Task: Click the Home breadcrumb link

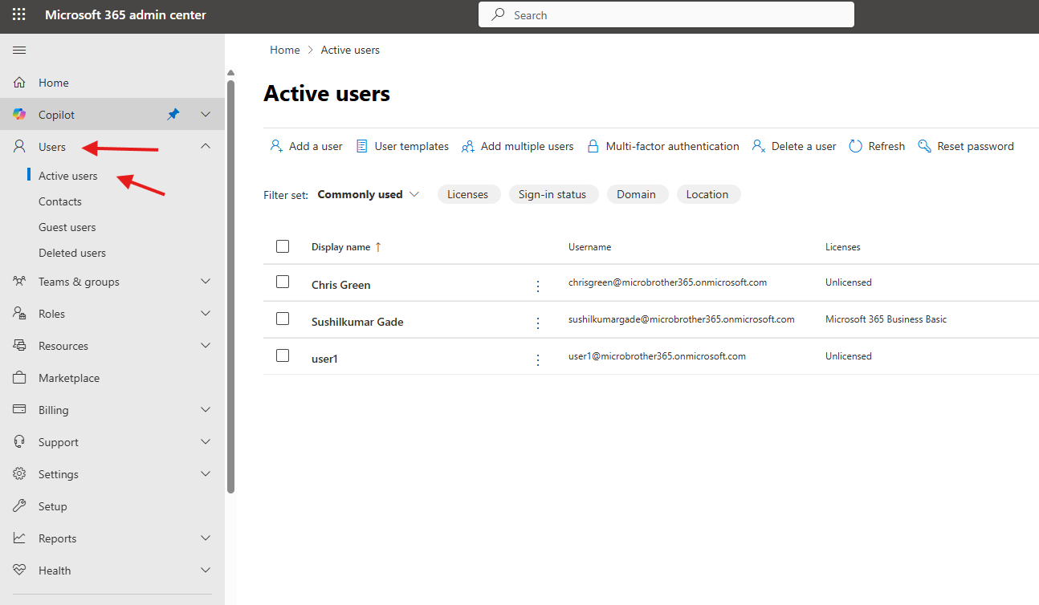Action: (x=284, y=50)
